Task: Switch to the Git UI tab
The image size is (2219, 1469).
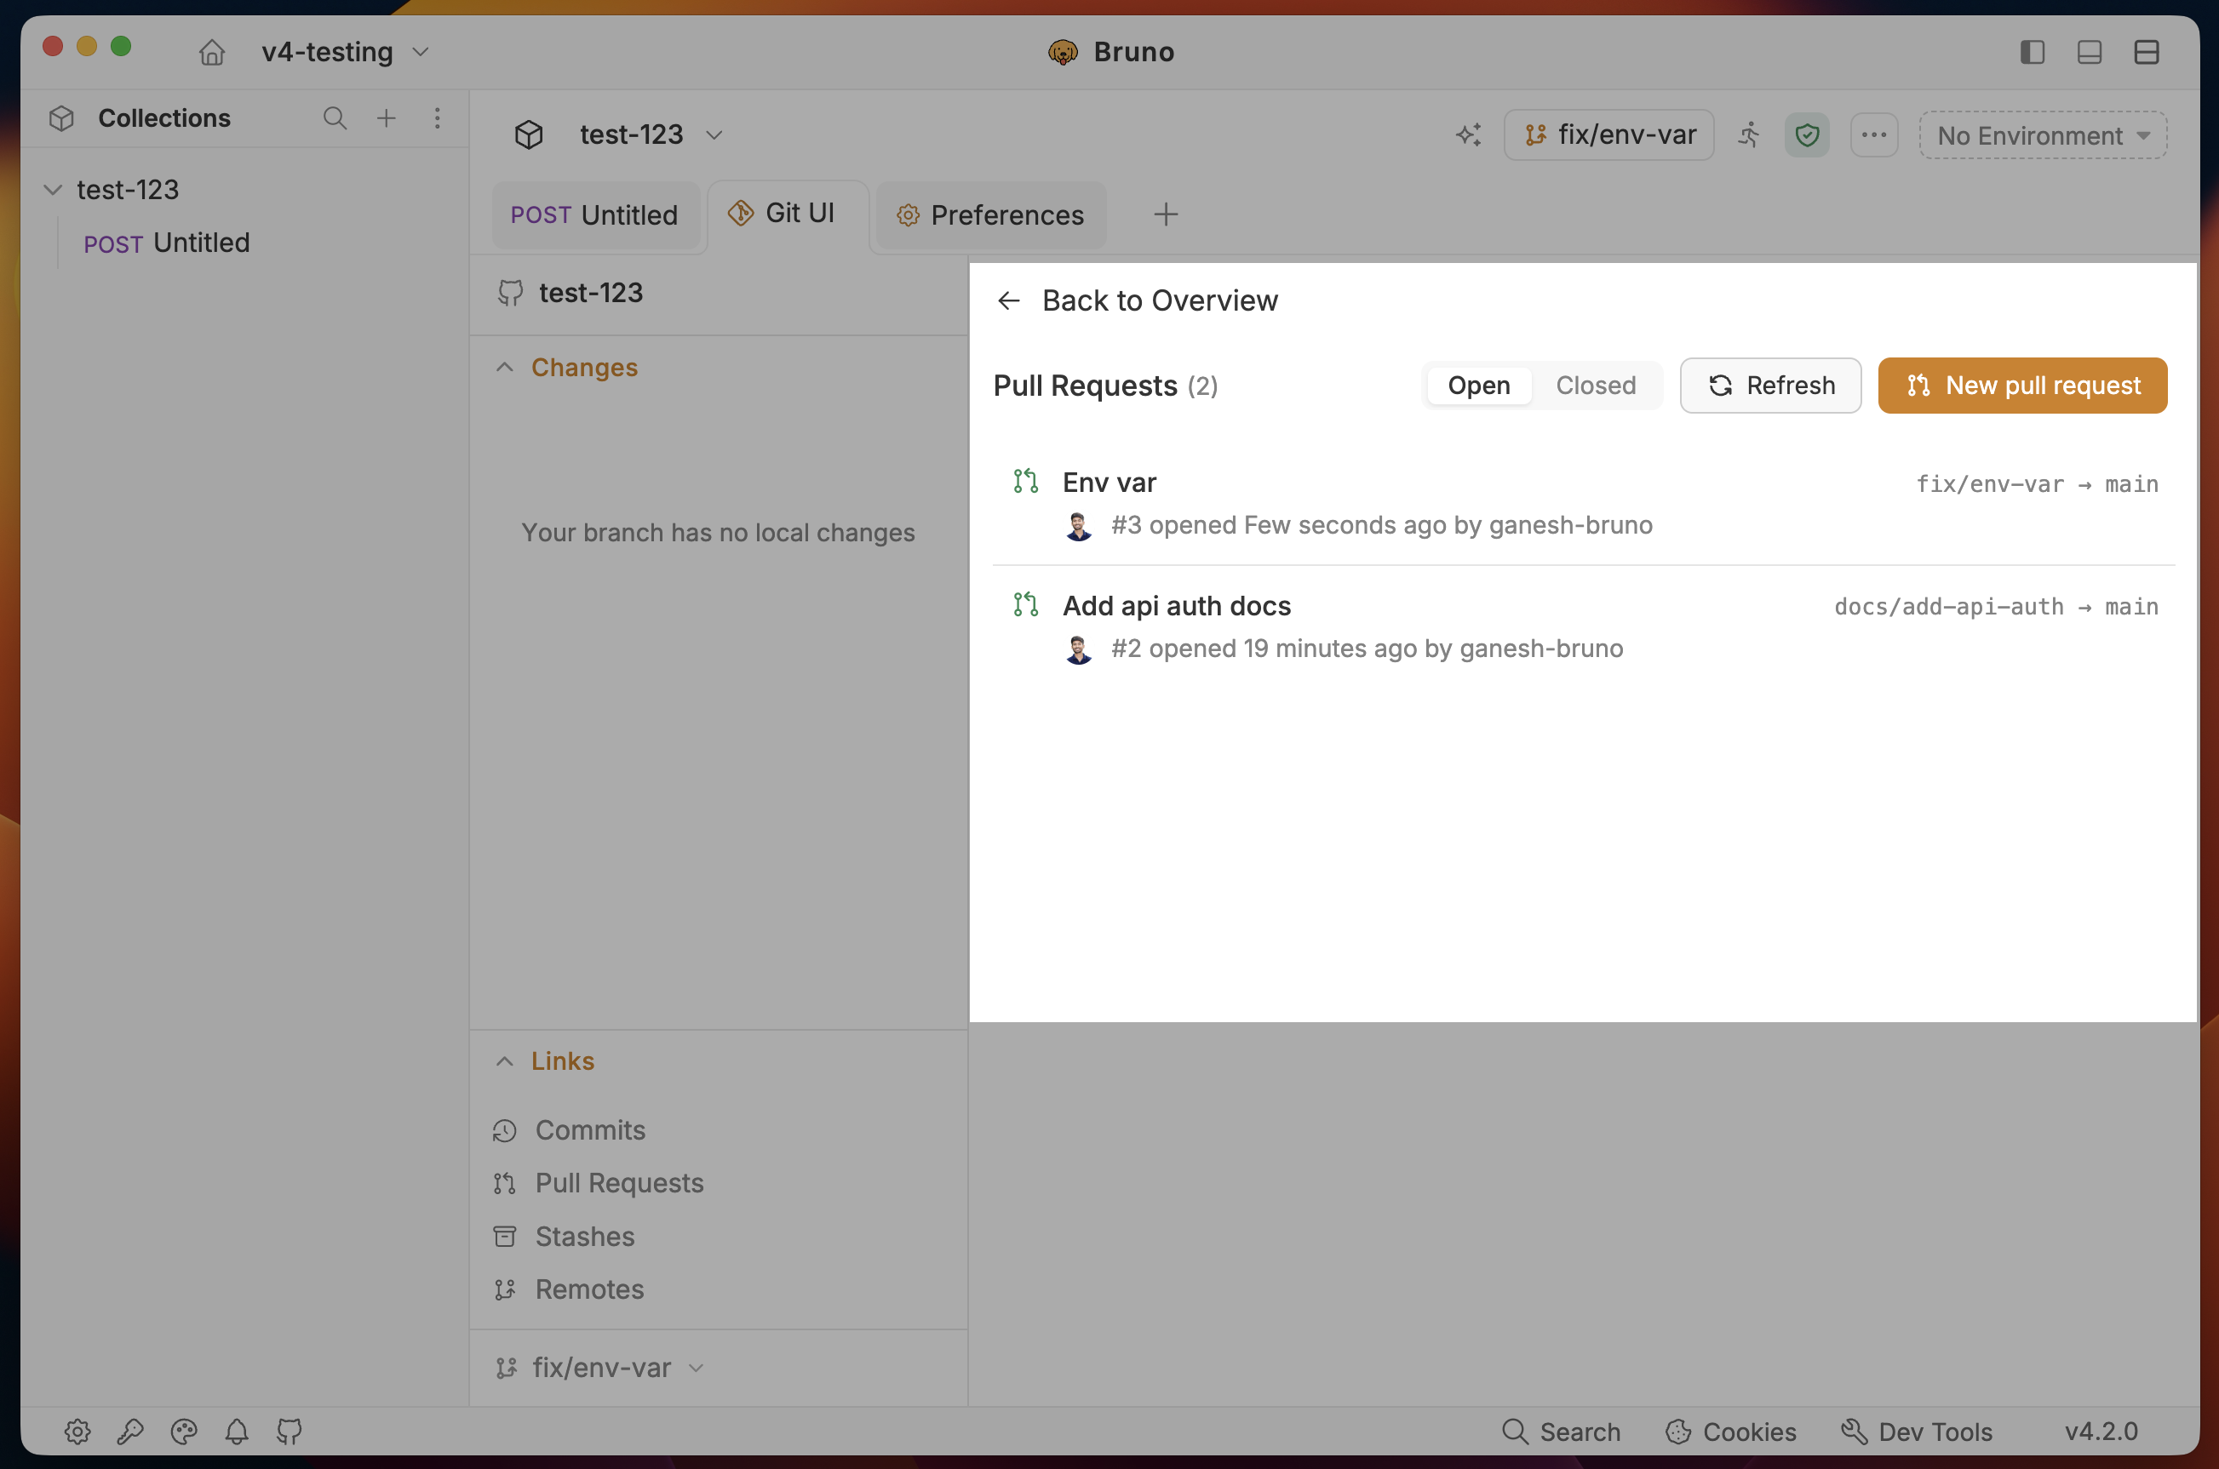Action: (x=787, y=214)
